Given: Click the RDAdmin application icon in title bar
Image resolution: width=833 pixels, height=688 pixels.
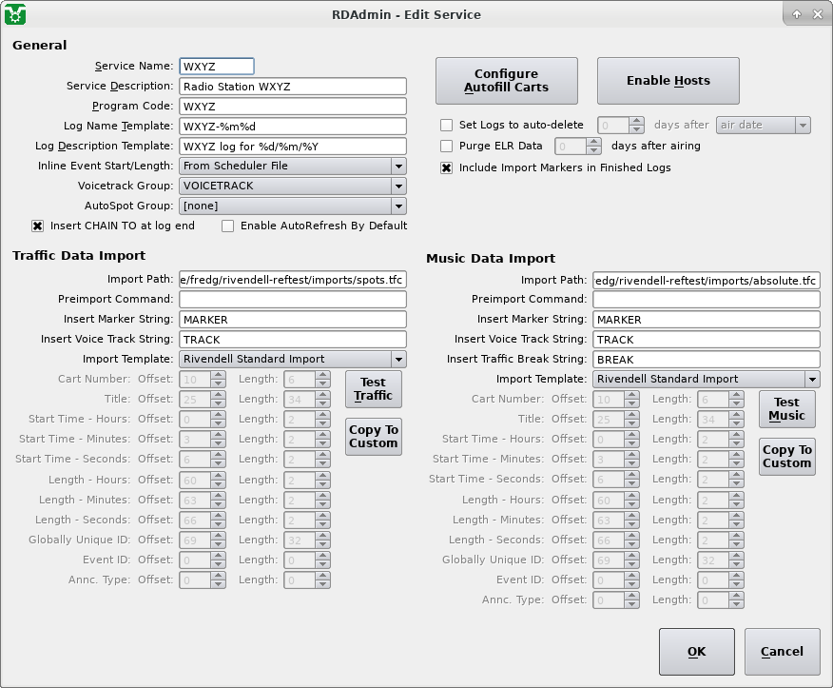Looking at the screenshot, I should pyautogui.click(x=15, y=14).
